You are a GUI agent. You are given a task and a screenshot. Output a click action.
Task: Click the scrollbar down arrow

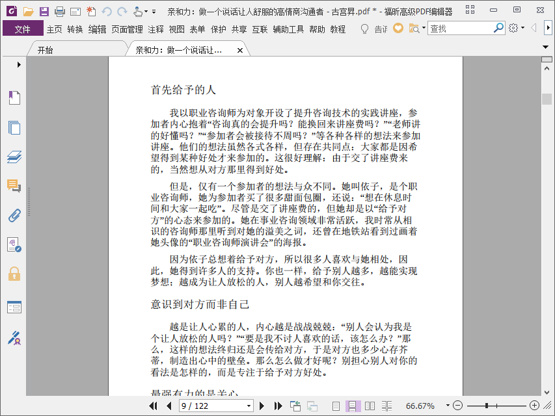click(547, 393)
